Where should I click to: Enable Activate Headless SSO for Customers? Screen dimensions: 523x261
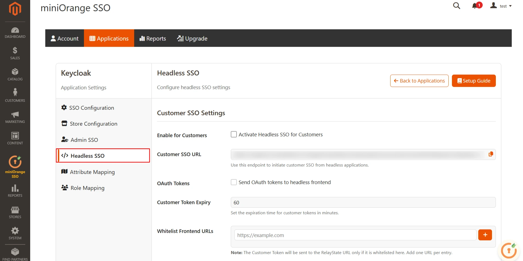pyautogui.click(x=234, y=134)
